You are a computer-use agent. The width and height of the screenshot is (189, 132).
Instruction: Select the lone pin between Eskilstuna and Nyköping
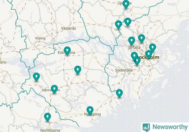point(78,70)
